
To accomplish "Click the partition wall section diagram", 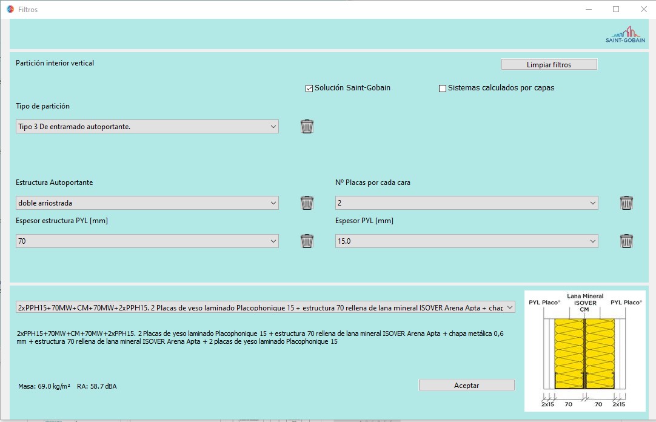I will pyautogui.click(x=584, y=350).
